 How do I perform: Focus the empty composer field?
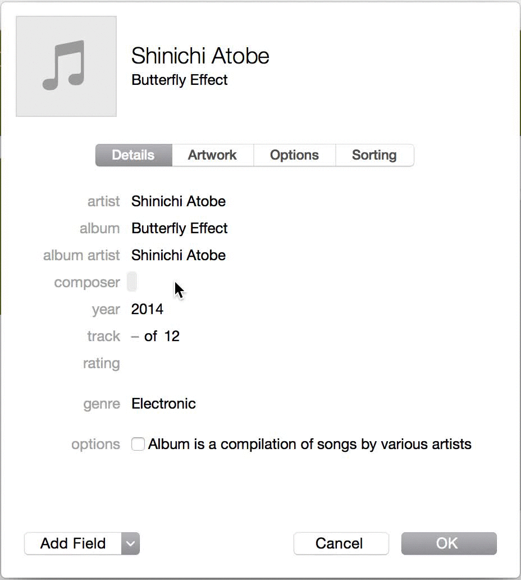(132, 282)
